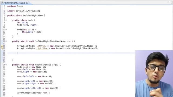Click the main(String[] args) method signature
The image size is (173, 97).
(46, 65)
